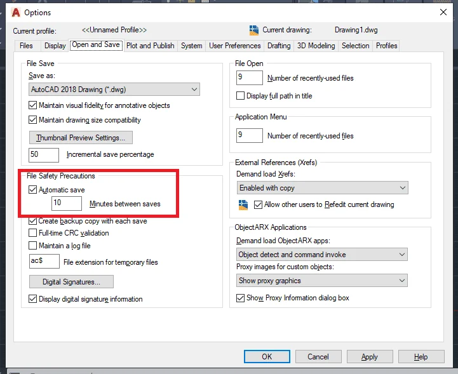Click Application Menu recently-used files field

click(x=250, y=135)
